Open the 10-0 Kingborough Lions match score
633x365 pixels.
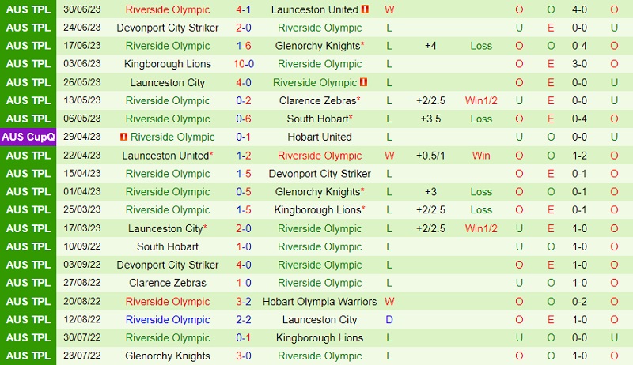click(x=244, y=64)
